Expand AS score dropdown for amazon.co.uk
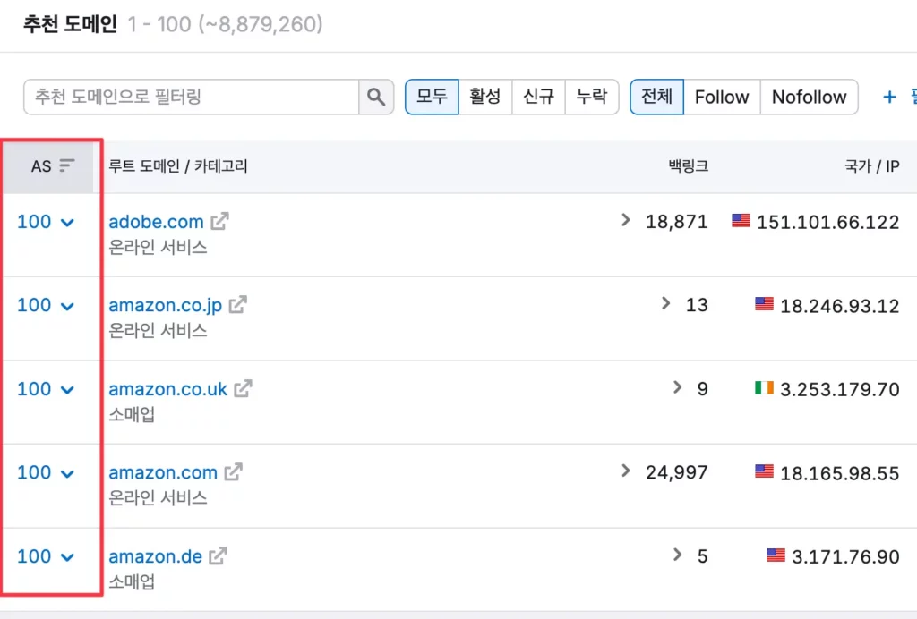This screenshot has height=619, width=917. [68, 390]
